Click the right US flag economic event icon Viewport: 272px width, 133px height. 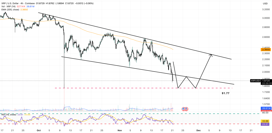tap(186, 109)
